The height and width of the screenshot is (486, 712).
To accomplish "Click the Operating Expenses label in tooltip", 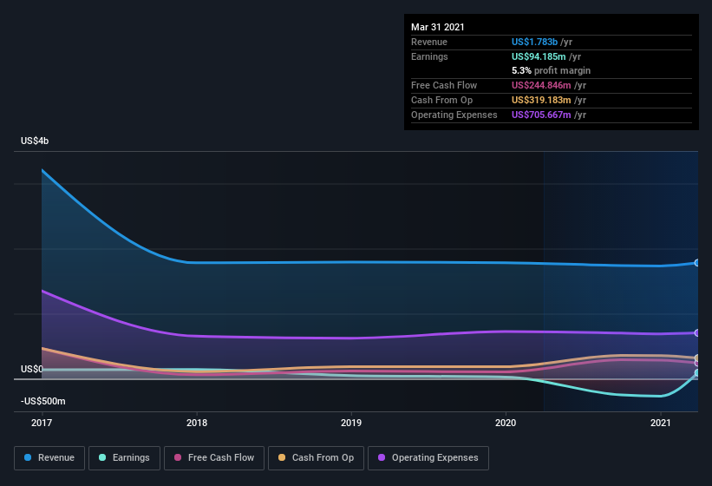I will tap(454, 115).
